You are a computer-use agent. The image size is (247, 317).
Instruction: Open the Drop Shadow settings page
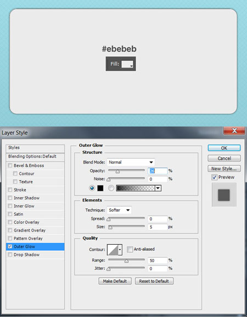point(26,255)
